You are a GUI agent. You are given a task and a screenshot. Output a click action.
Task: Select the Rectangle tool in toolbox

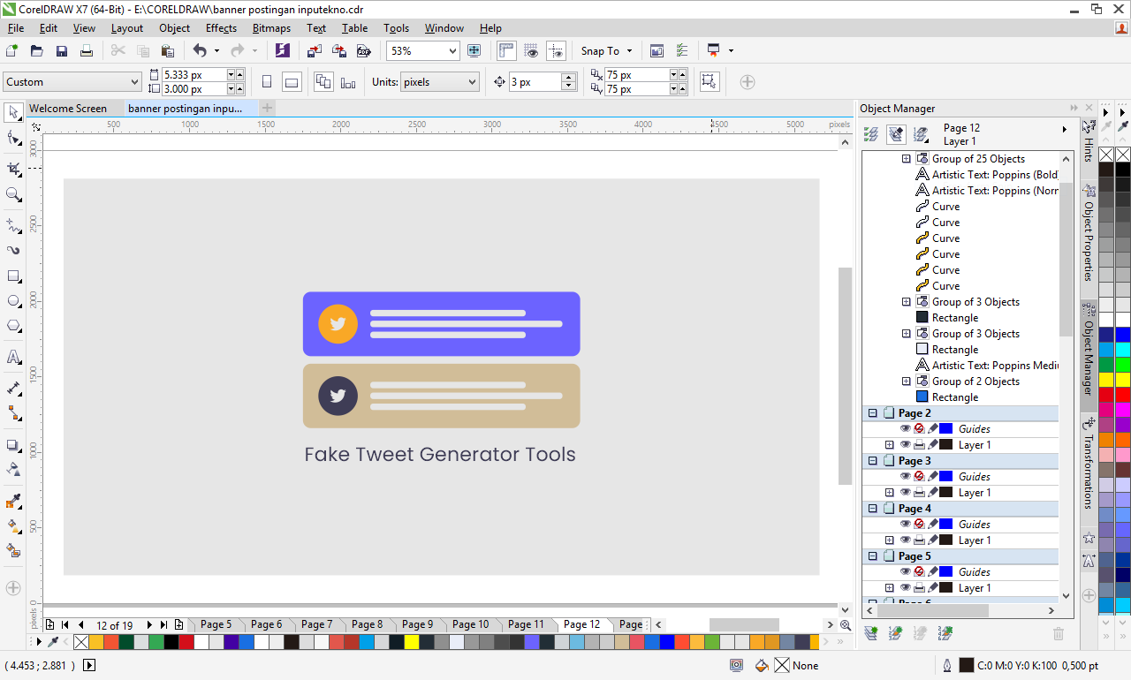pyautogui.click(x=13, y=276)
